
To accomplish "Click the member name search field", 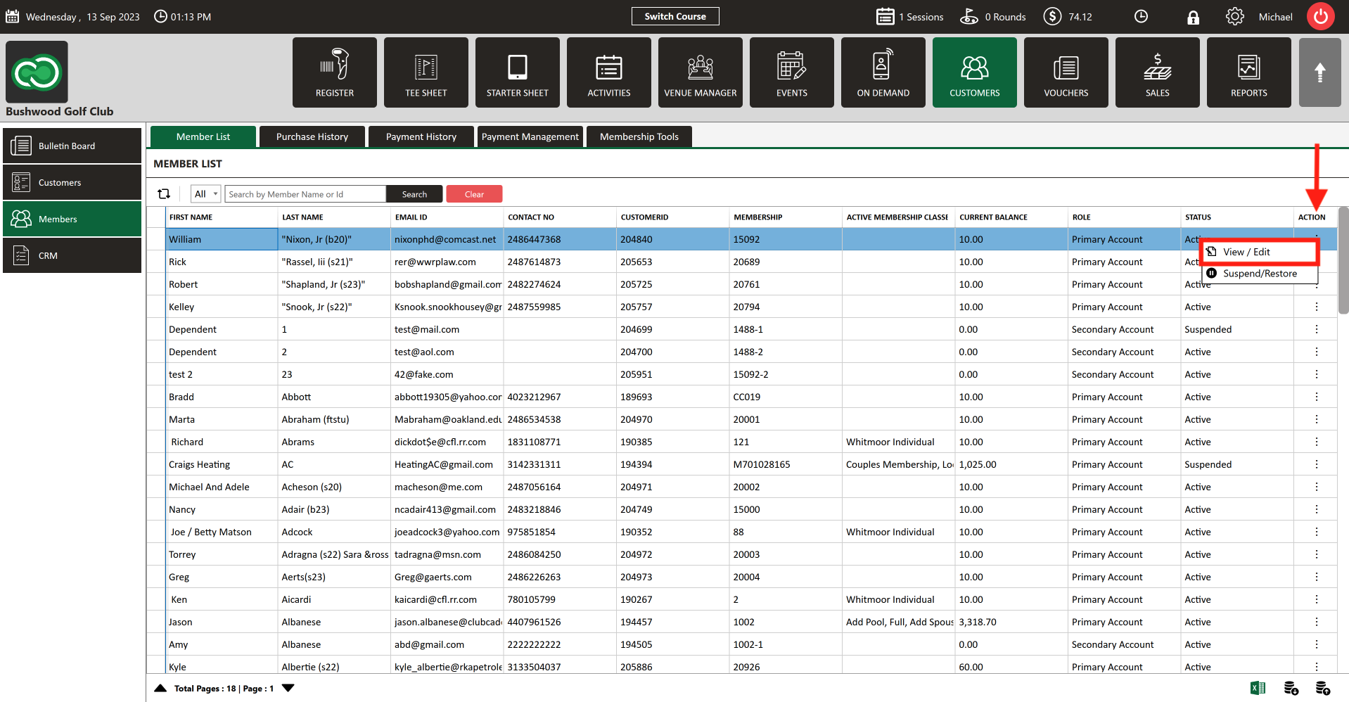I will click(x=305, y=194).
